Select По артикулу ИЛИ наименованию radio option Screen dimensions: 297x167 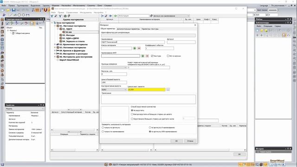[150, 131]
